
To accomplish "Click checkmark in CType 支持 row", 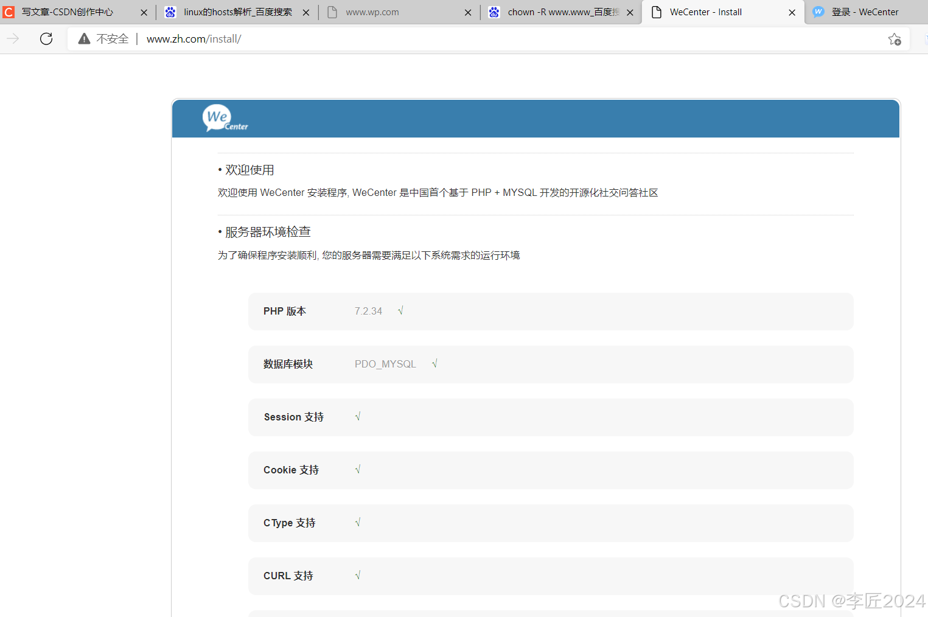I will coord(358,523).
